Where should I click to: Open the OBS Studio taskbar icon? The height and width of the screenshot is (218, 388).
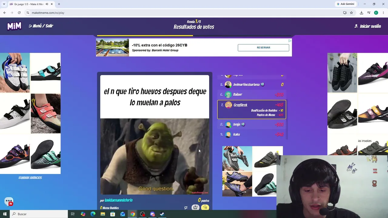[x=142, y=214]
